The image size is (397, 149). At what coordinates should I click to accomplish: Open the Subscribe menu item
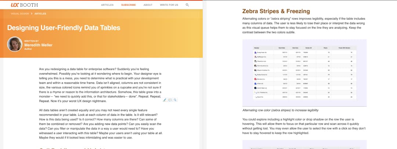point(128,5)
